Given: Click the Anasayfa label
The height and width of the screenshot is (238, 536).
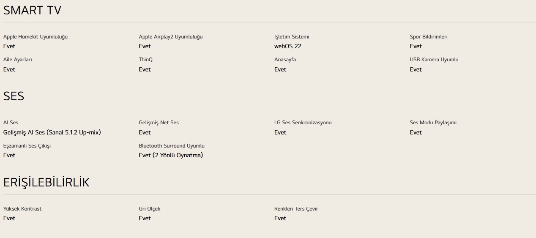Looking at the screenshot, I should pos(285,60).
